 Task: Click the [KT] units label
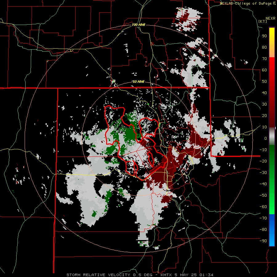coord(263,21)
